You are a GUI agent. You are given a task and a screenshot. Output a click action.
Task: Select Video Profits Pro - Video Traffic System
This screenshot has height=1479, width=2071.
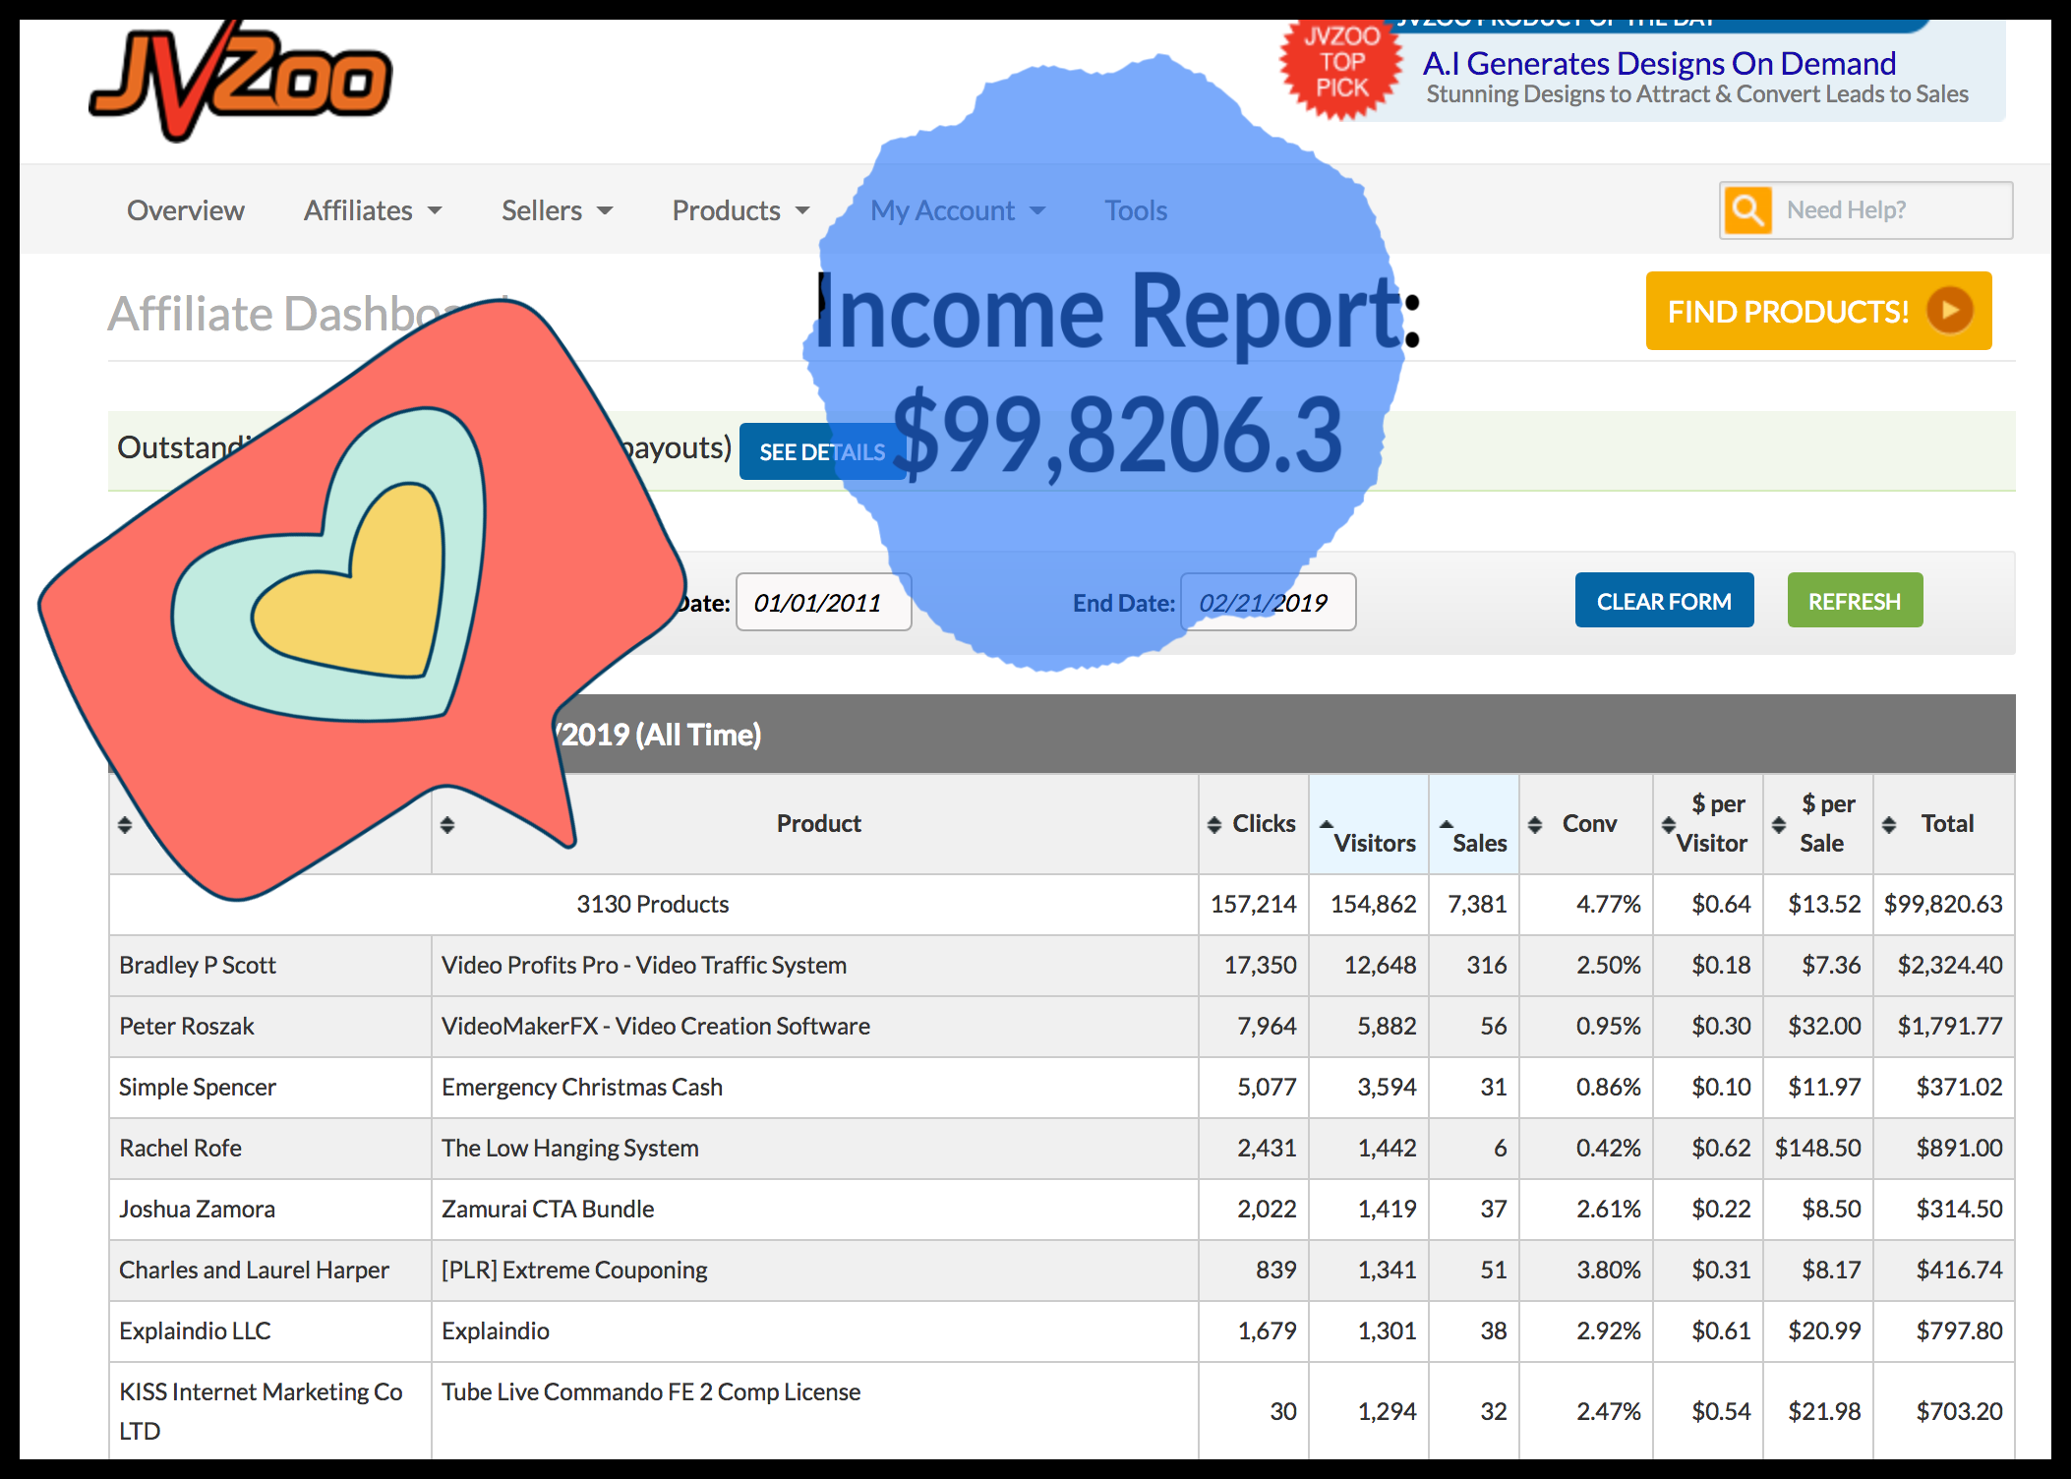pyautogui.click(x=814, y=965)
